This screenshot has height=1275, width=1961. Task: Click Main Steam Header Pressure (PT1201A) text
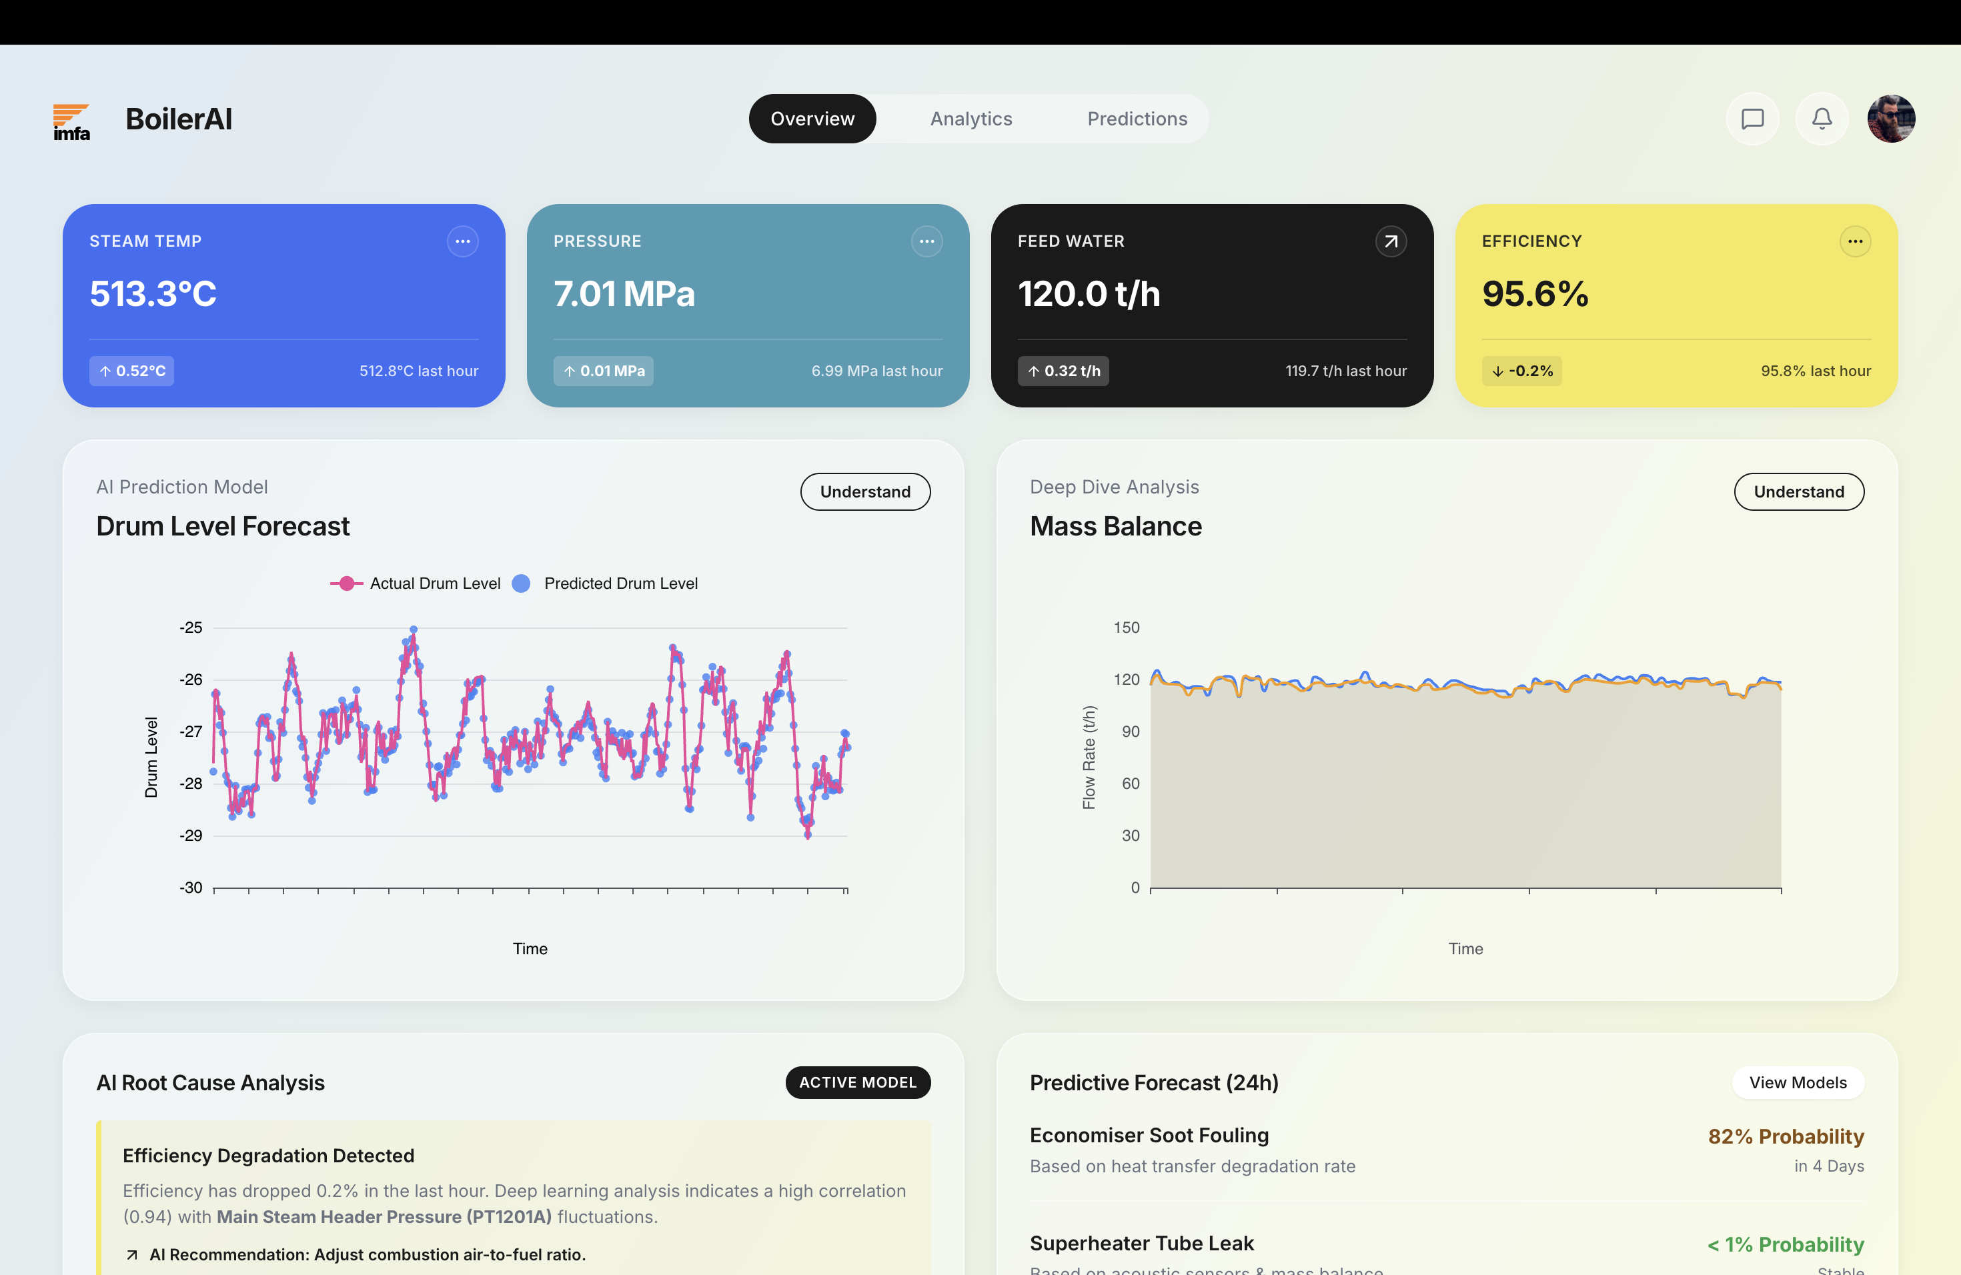[x=383, y=1216]
